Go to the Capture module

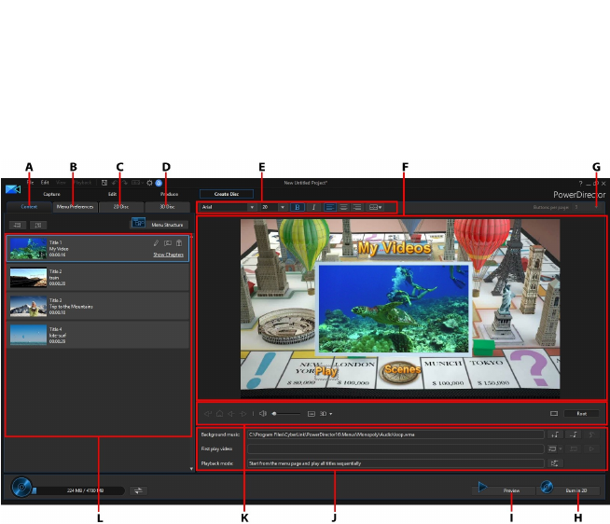(51, 194)
